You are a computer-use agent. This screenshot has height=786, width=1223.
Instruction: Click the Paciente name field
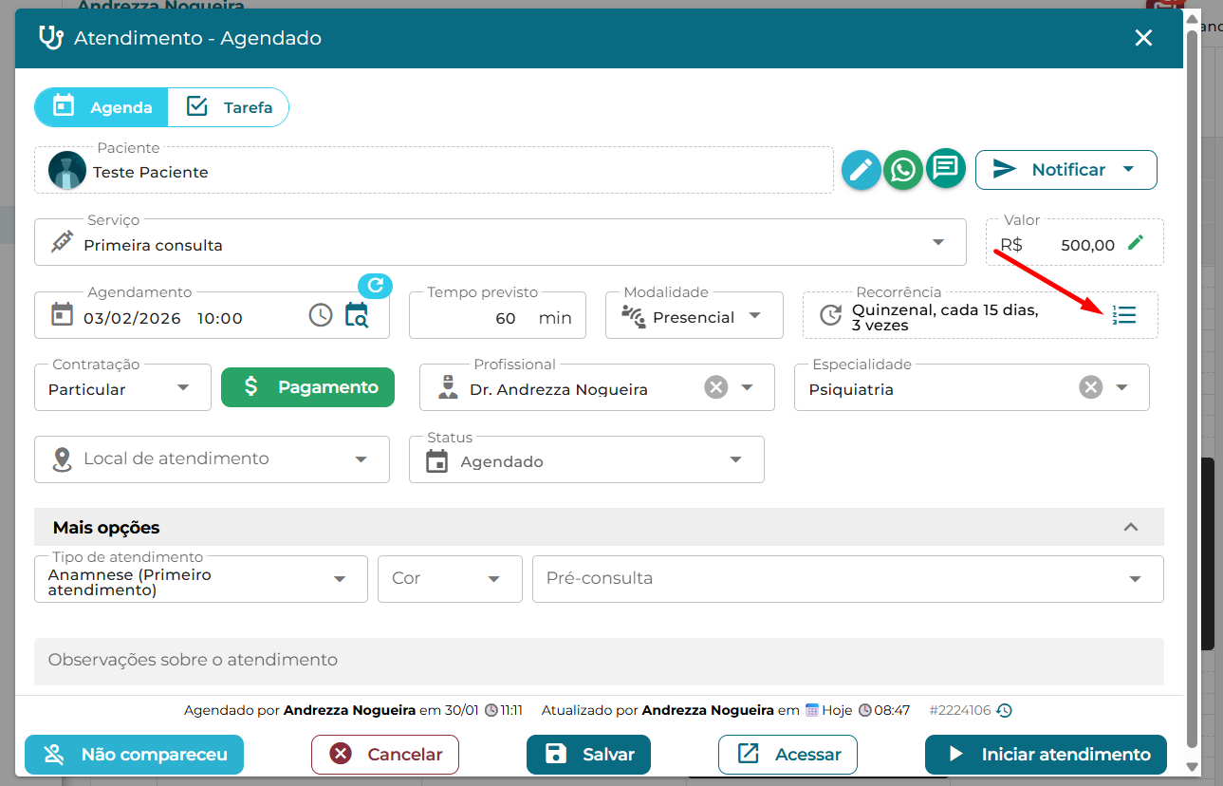pos(434,171)
